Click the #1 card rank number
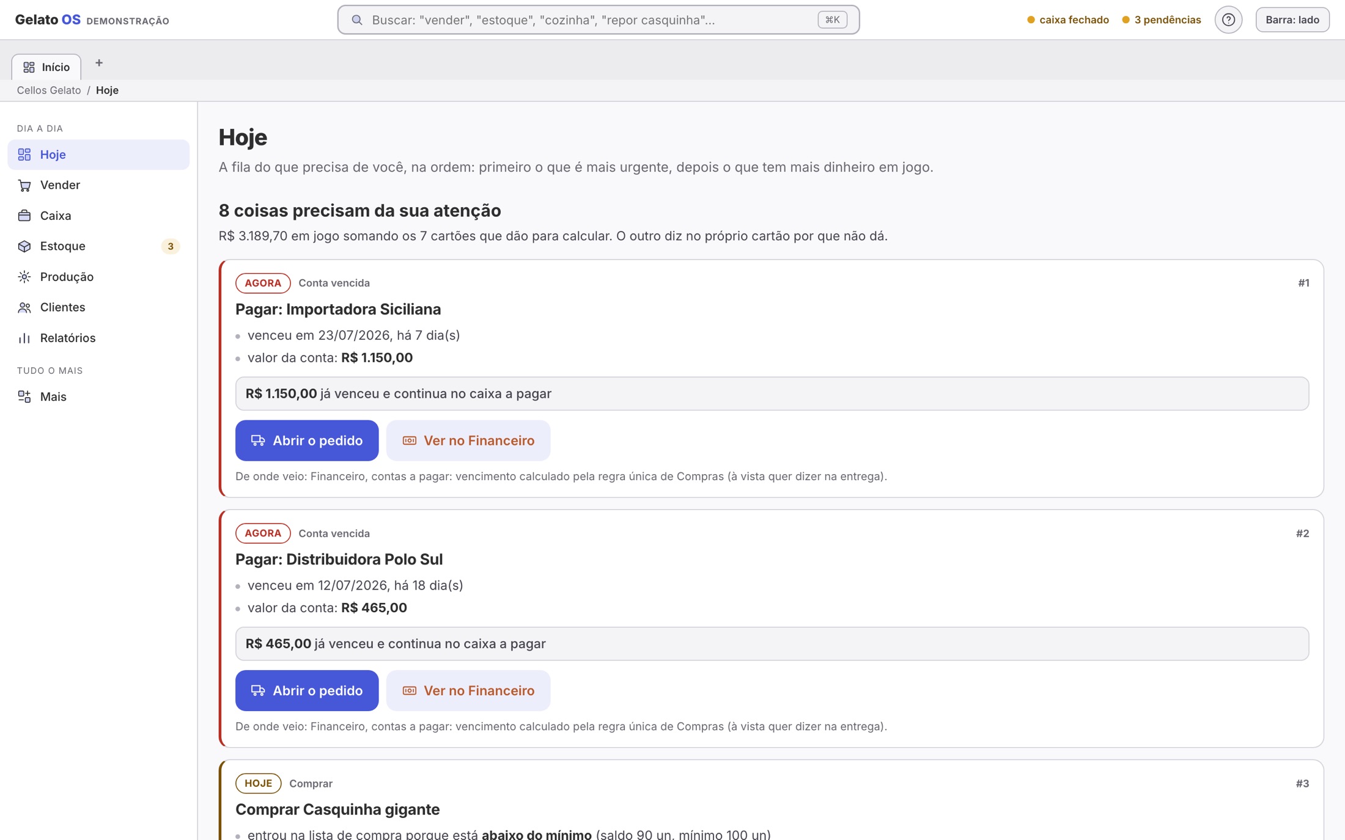This screenshot has width=1345, height=840. point(1303,283)
